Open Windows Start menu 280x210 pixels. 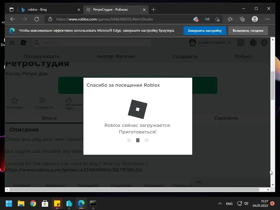click(9, 203)
